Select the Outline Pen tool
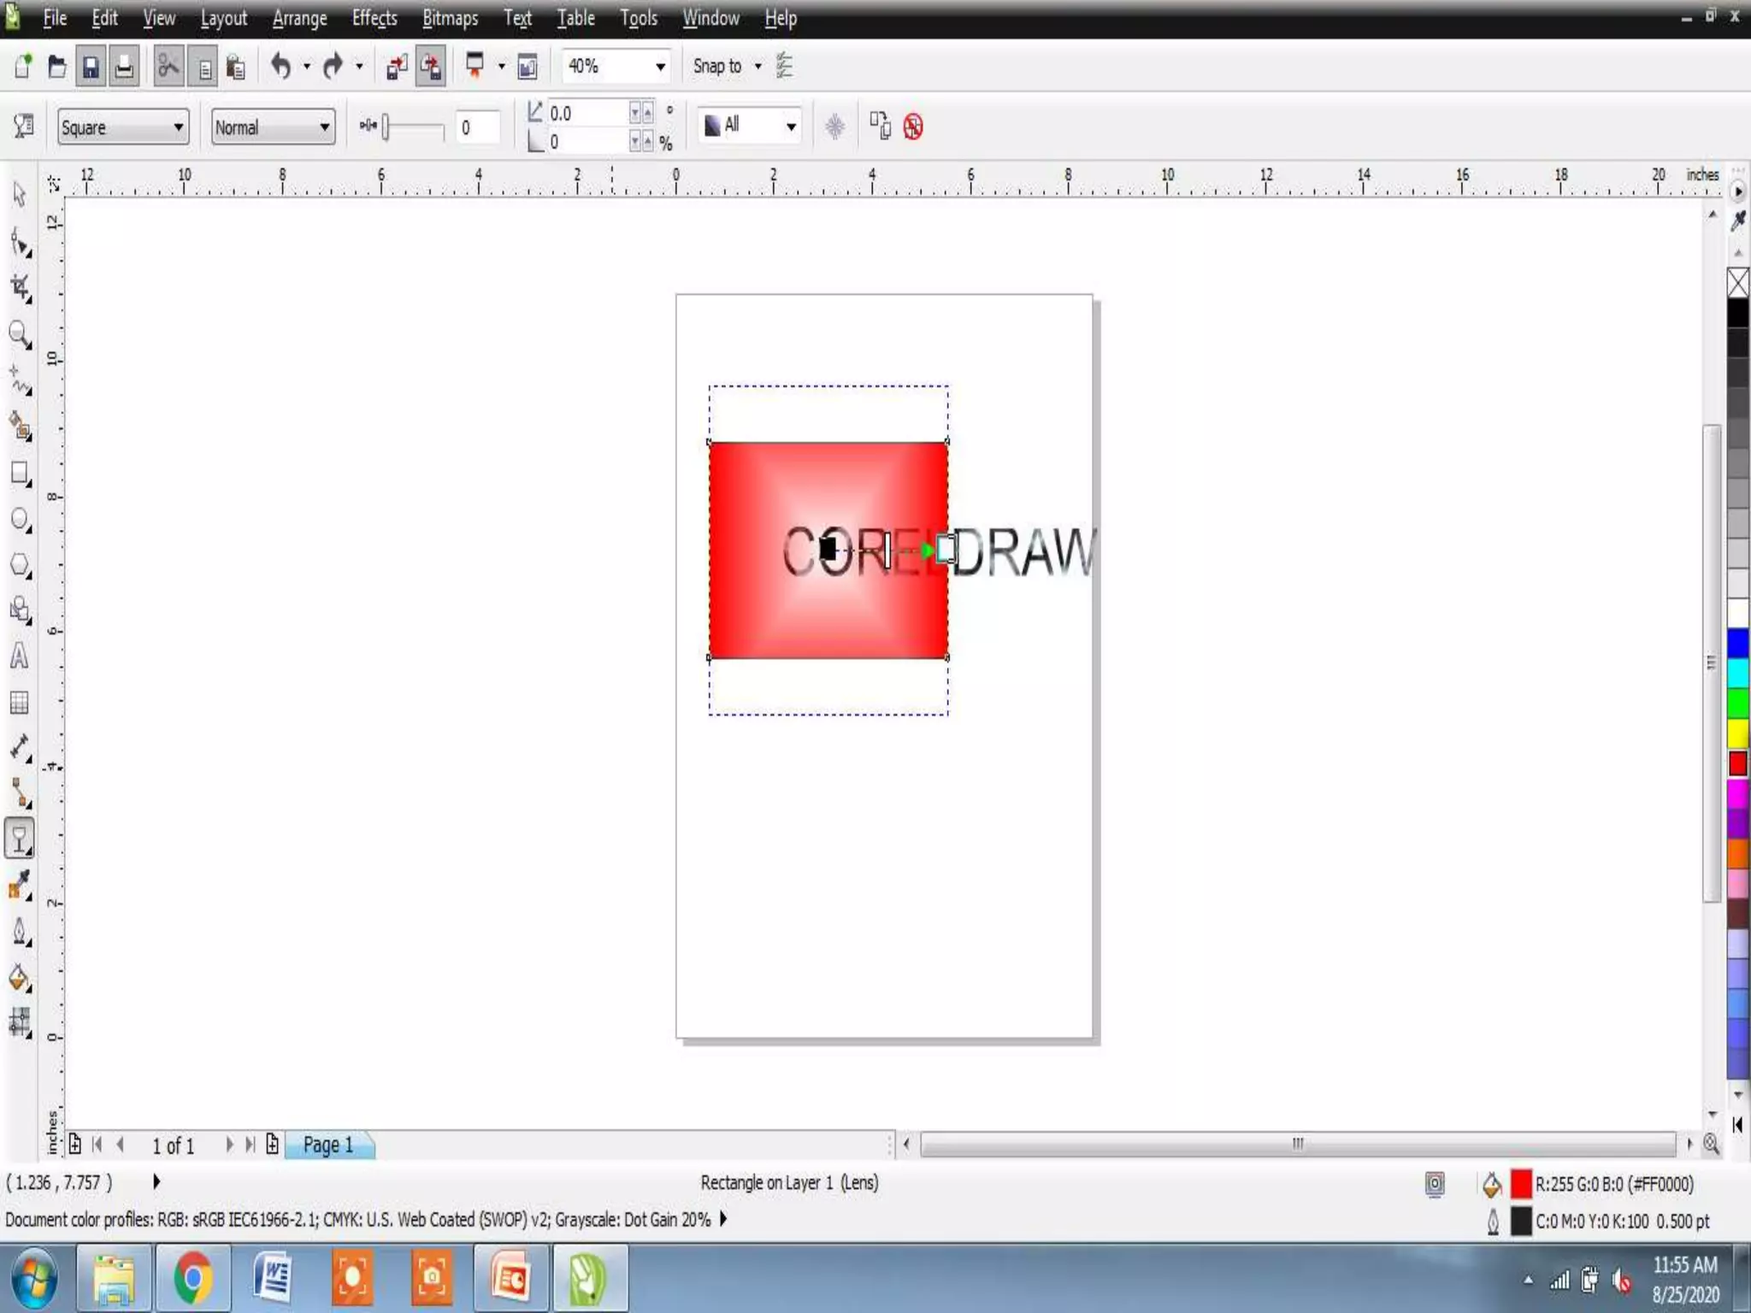 (x=21, y=932)
